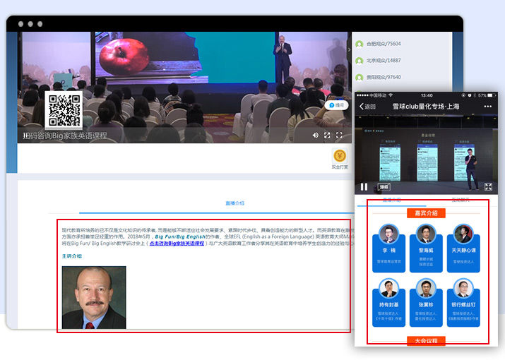505x360 pixels.
Task: Click the desktop player expand-view icon
Action: pos(327,135)
